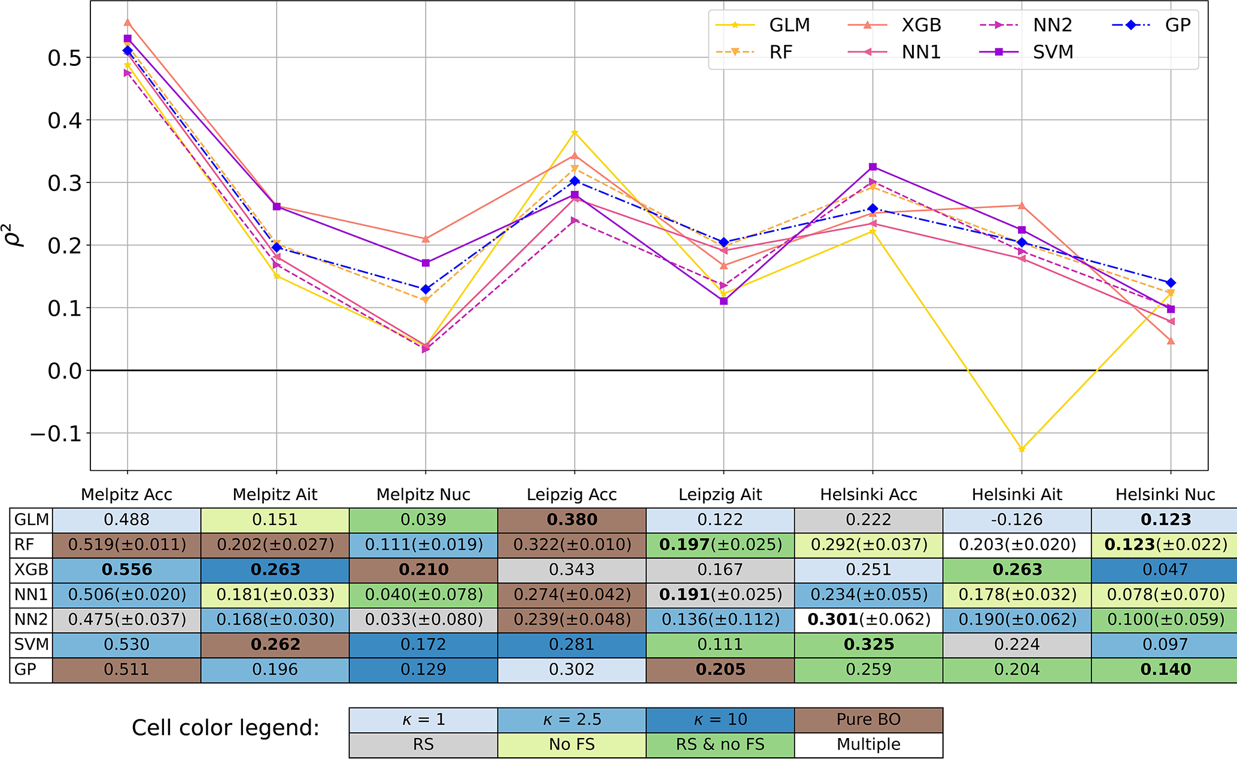This screenshot has height=759, width=1237.
Task: Click the GLM legend star marker
Action: coord(735,25)
